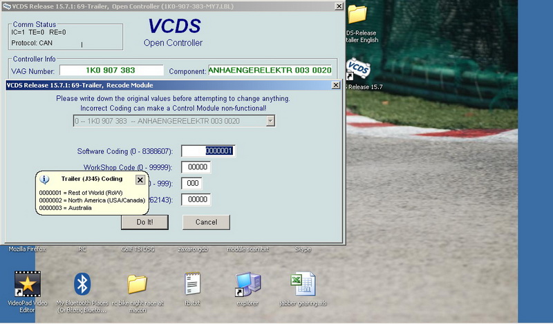Open the VideoPad Video Editor desktop shortcut
Image resolution: width=553 pixels, height=324 pixels.
point(27,284)
